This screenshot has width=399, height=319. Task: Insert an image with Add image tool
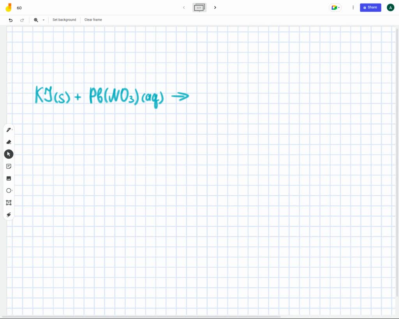(x=9, y=178)
